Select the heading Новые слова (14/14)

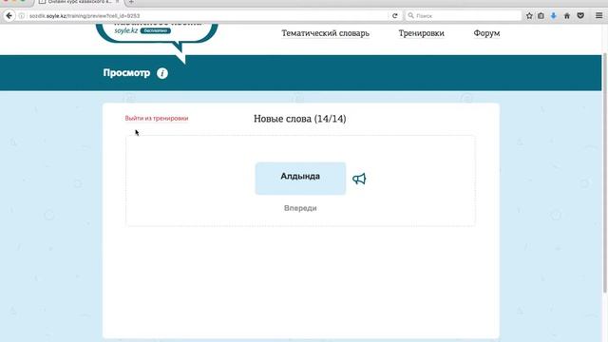[x=300, y=119]
